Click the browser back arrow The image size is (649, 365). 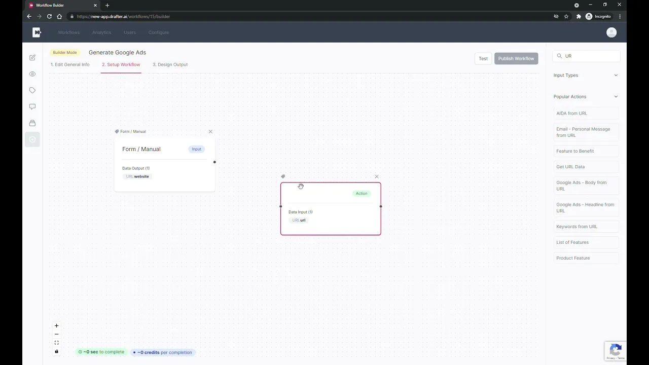pyautogui.click(x=29, y=16)
